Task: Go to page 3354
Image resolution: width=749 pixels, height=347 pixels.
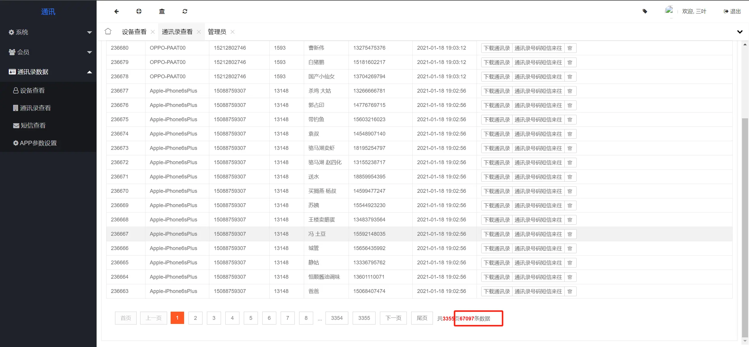Action: tap(337, 318)
